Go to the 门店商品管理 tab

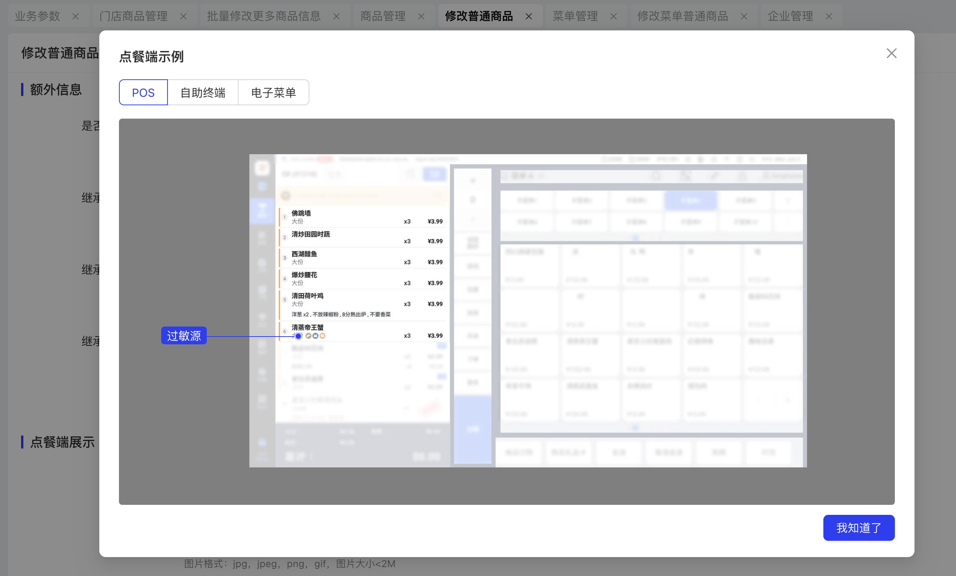coord(133,16)
